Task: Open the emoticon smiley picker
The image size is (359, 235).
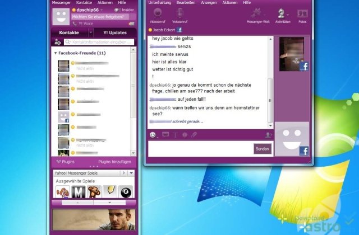Action: [x=153, y=135]
